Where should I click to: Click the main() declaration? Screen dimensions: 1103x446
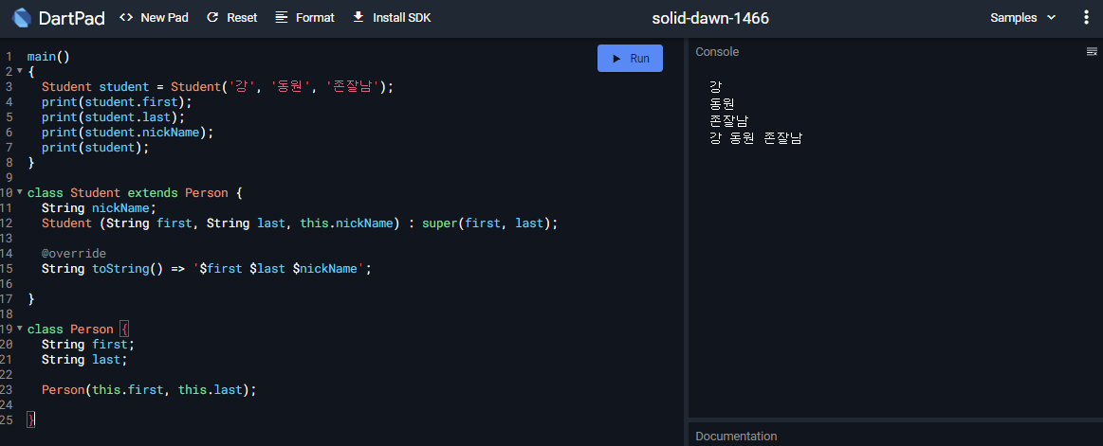tap(48, 57)
